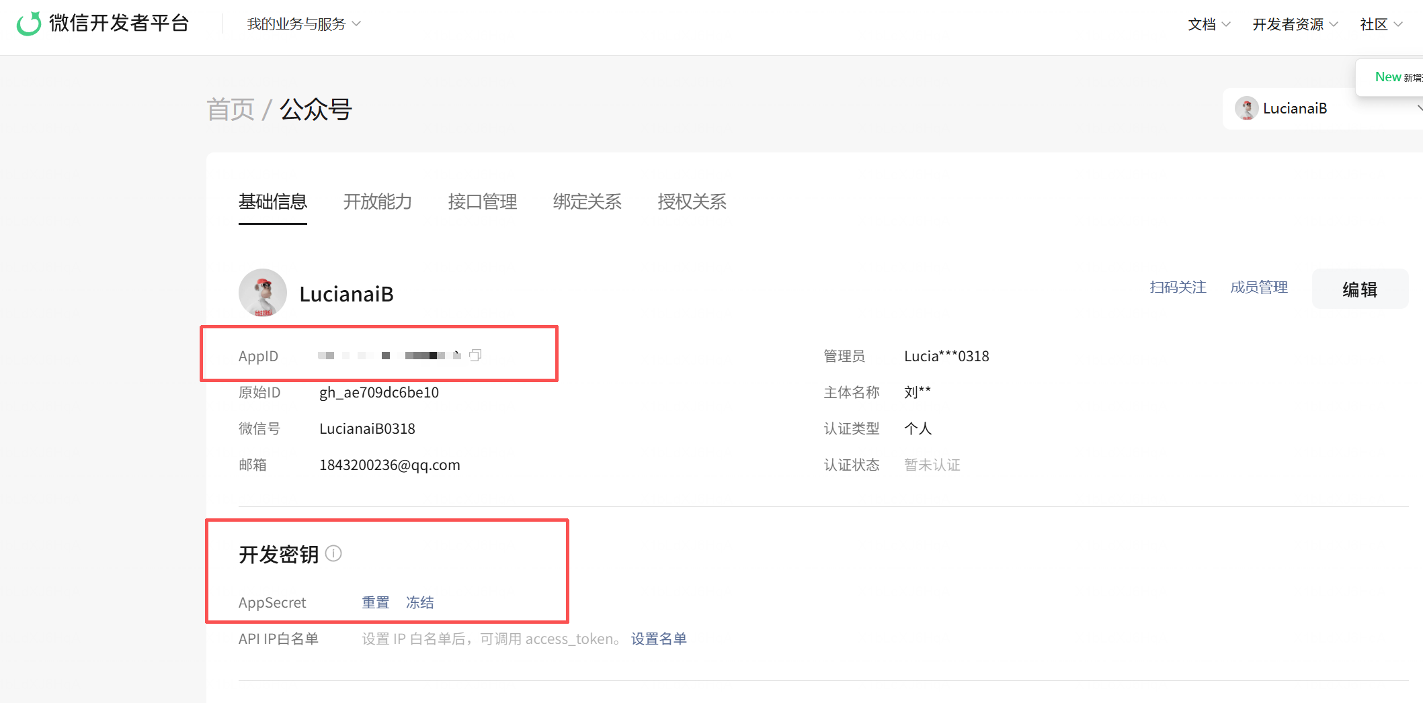Open the LucianaiB account switcher dropdown
This screenshot has width=1423, height=703.
click(x=1322, y=108)
